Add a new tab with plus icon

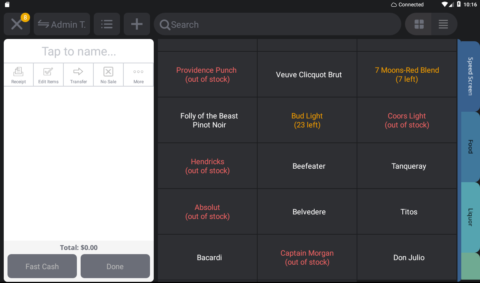tap(137, 24)
